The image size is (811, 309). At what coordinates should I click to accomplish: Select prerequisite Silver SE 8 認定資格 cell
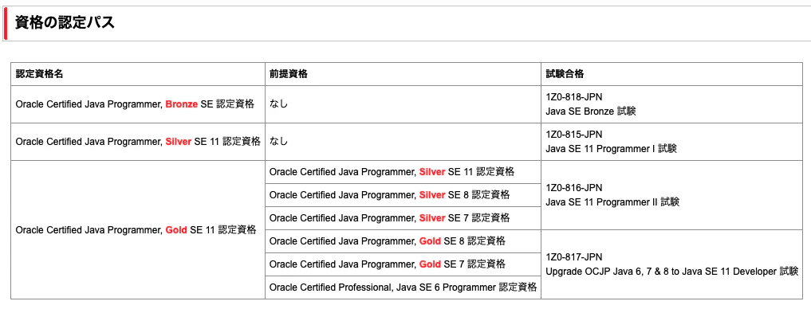[x=403, y=195]
